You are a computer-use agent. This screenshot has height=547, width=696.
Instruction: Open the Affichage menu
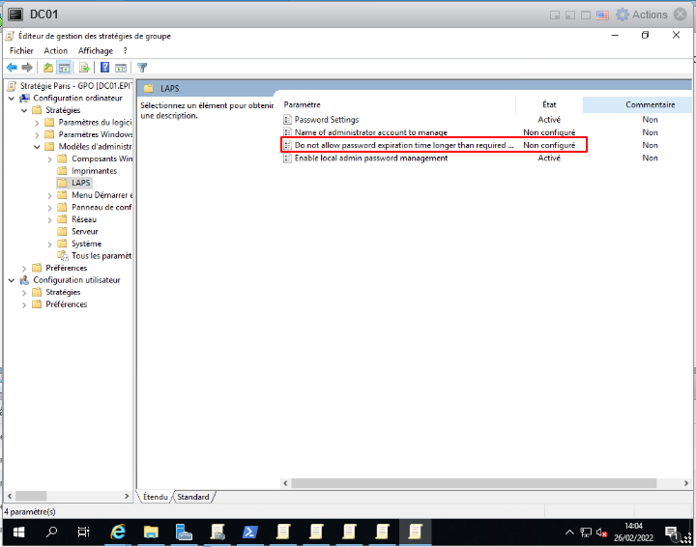point(96,50)
